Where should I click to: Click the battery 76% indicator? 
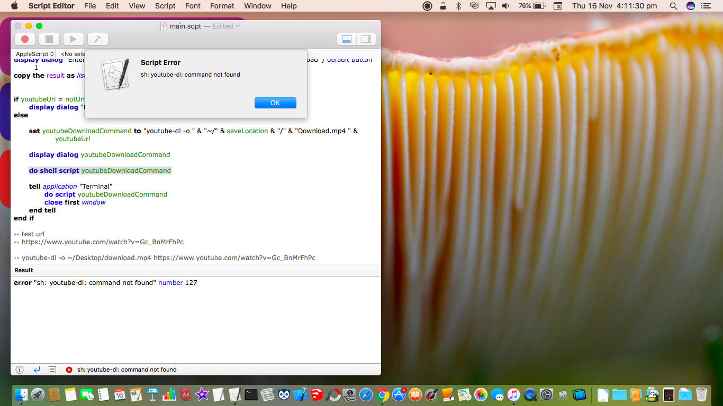(532, 6)
